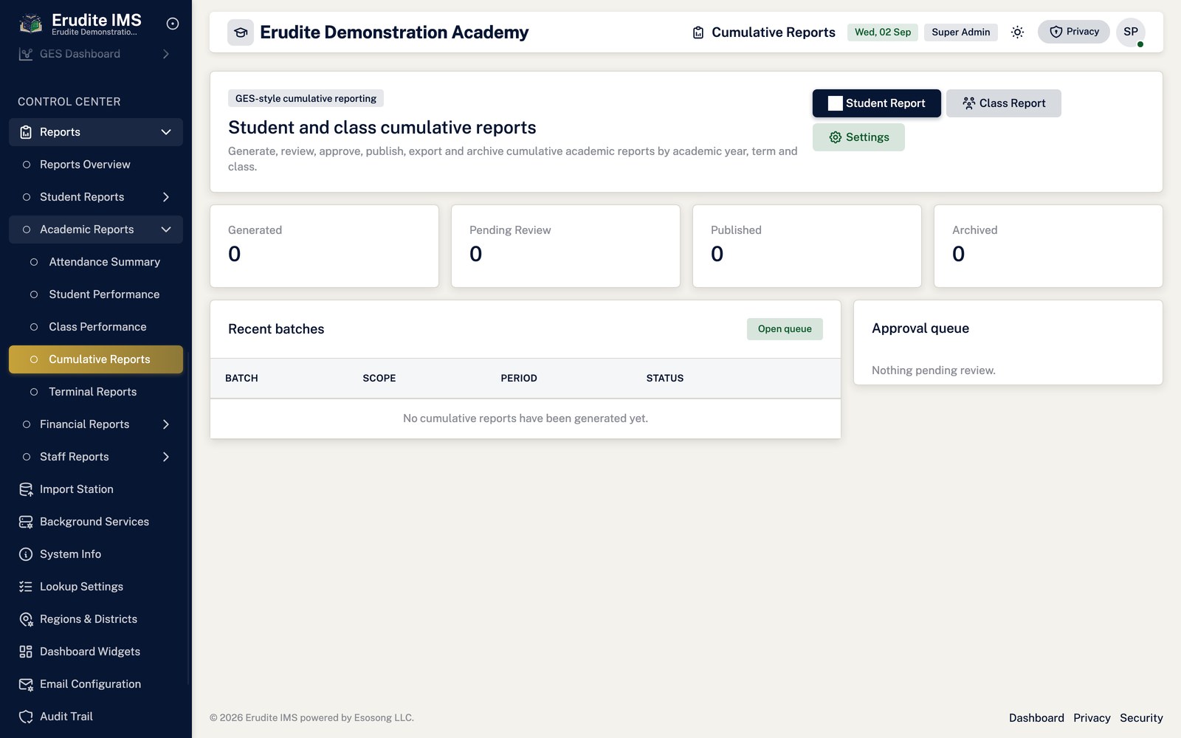The width and height of the screenshot is (1181, 738).
Task: Click the Open queue button
Action: [785, 329]
